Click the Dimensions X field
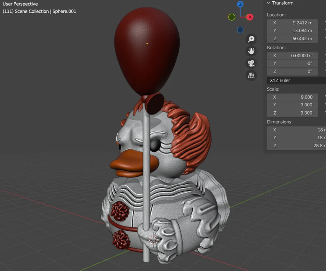The image size is (326, 271). [x=296, y=130]
